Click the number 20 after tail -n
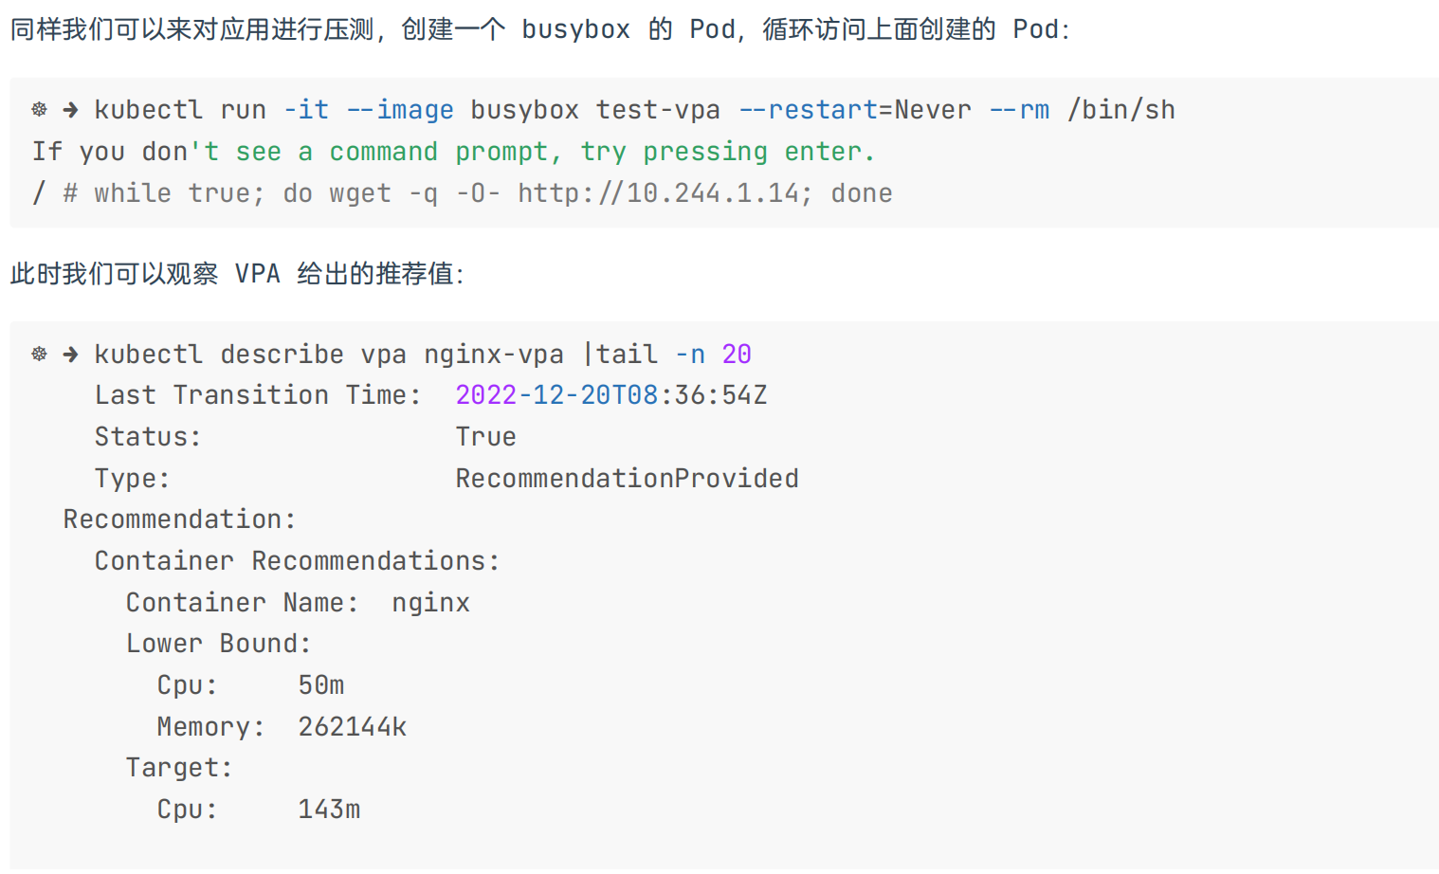 pyautogui.click(x=737, y=355)
